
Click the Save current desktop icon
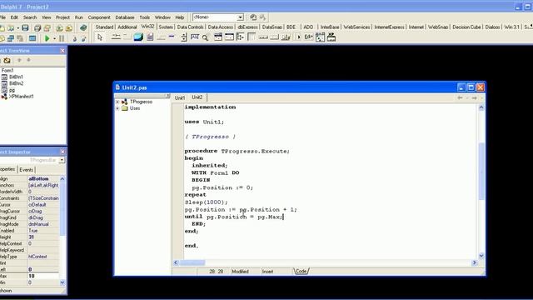coord(253,17)
